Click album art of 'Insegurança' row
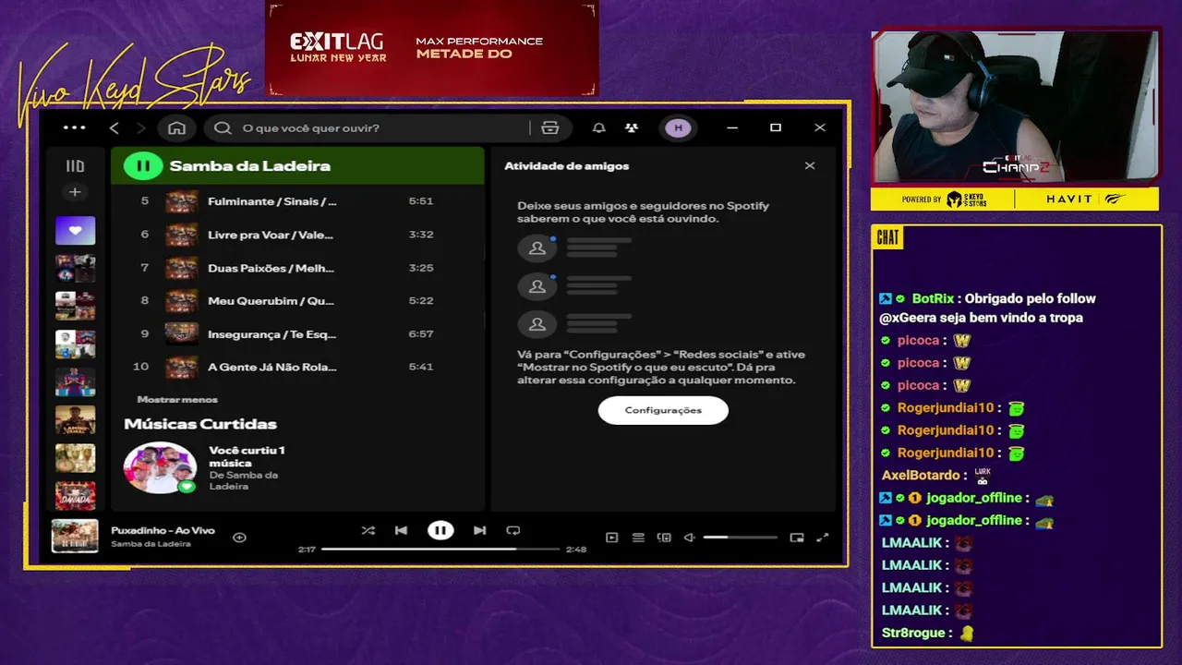This screenshot has height=665, width=1182. click(181, 333)
